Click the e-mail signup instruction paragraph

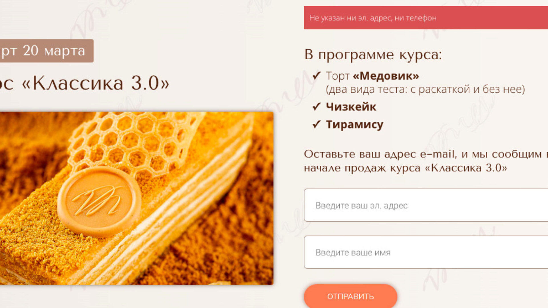point(426,161)
